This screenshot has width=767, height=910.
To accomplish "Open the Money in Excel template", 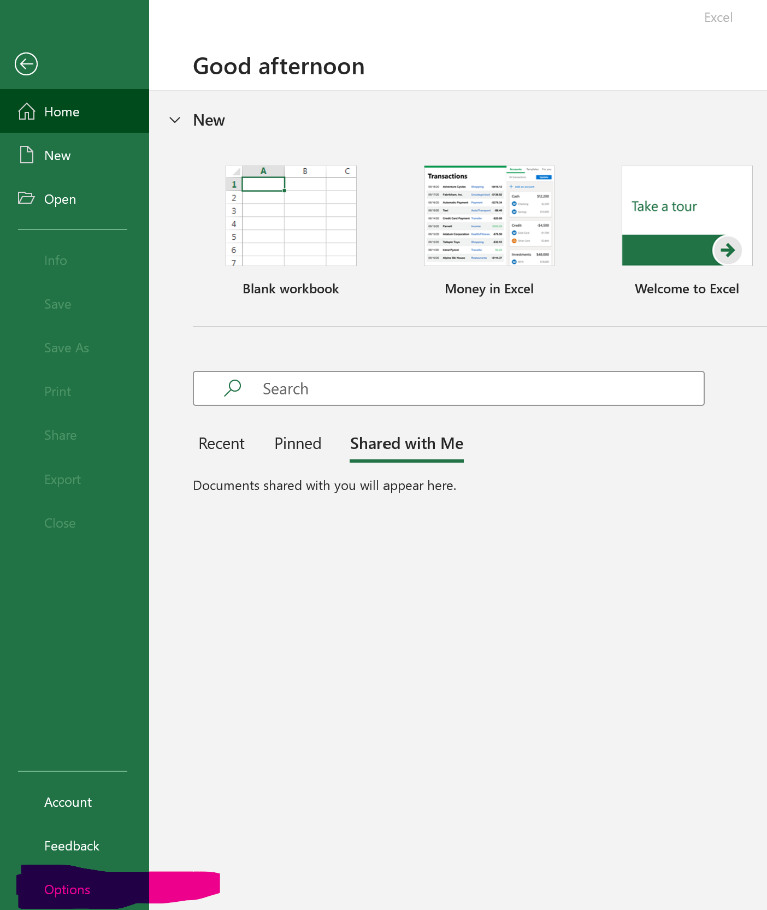I will coord(489,216).
